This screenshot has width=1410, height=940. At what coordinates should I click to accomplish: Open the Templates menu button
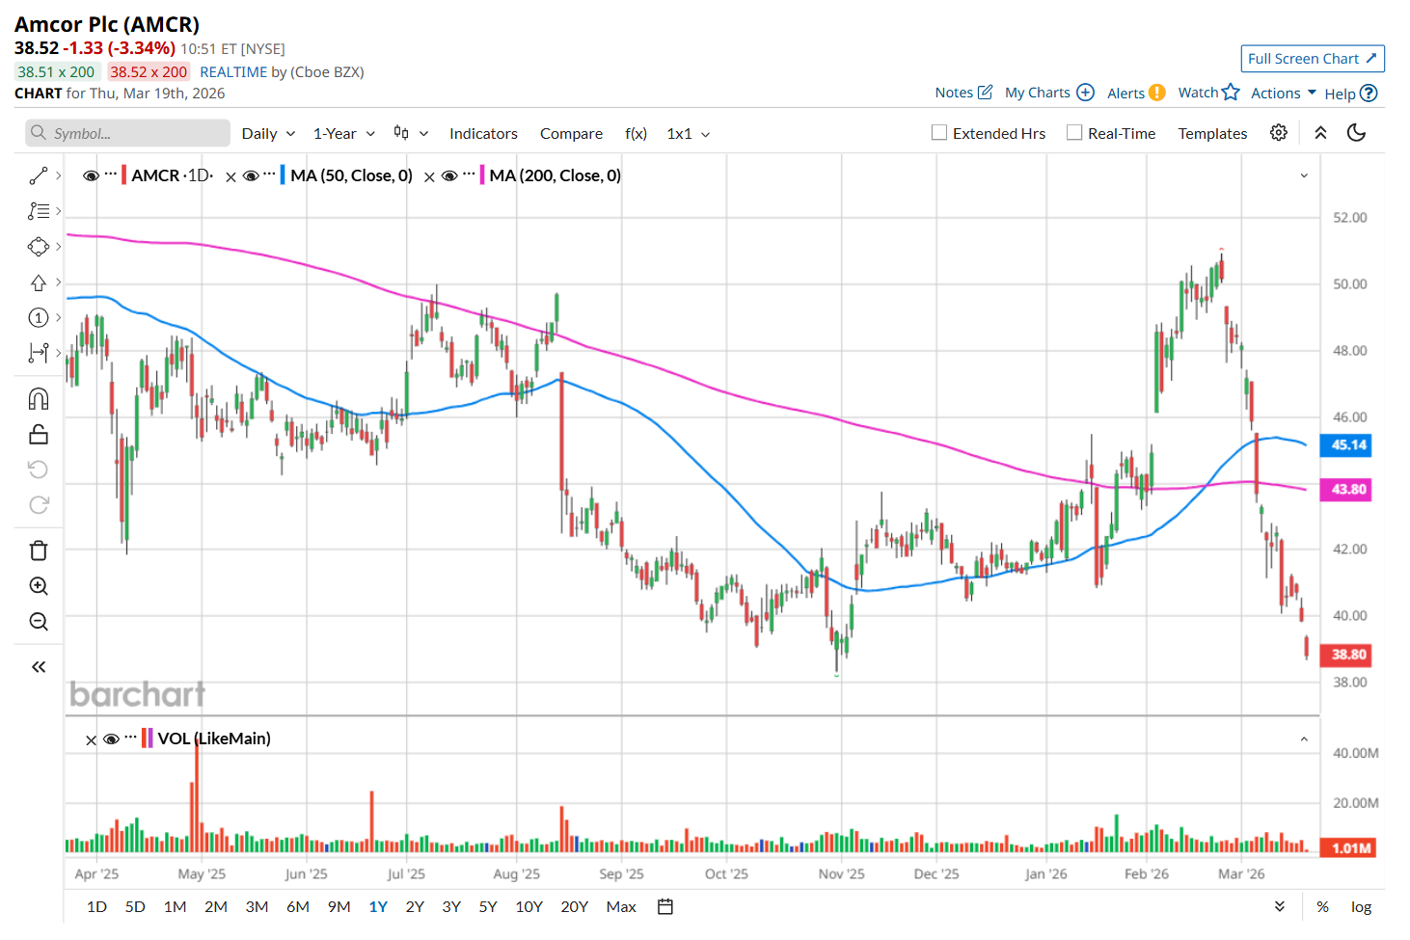tap(1212, 134)
